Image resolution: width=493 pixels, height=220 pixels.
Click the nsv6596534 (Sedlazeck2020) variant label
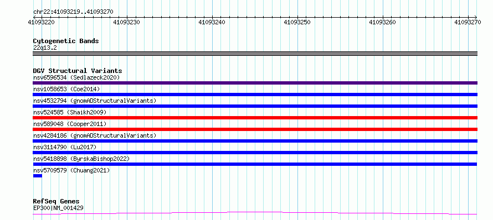pos(76,77)
